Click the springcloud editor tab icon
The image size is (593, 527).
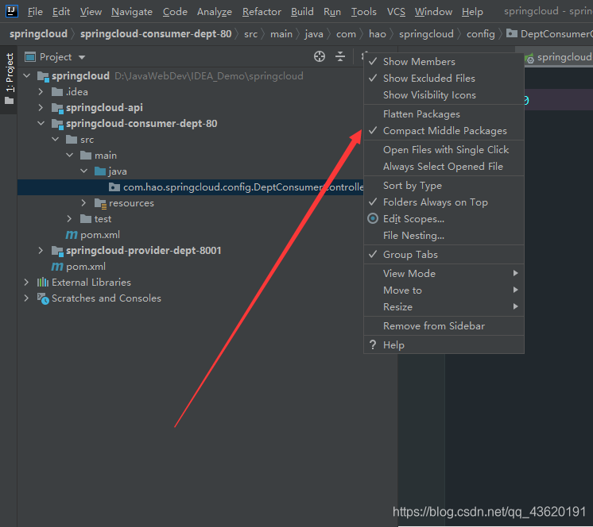click(x=529, y=58)
